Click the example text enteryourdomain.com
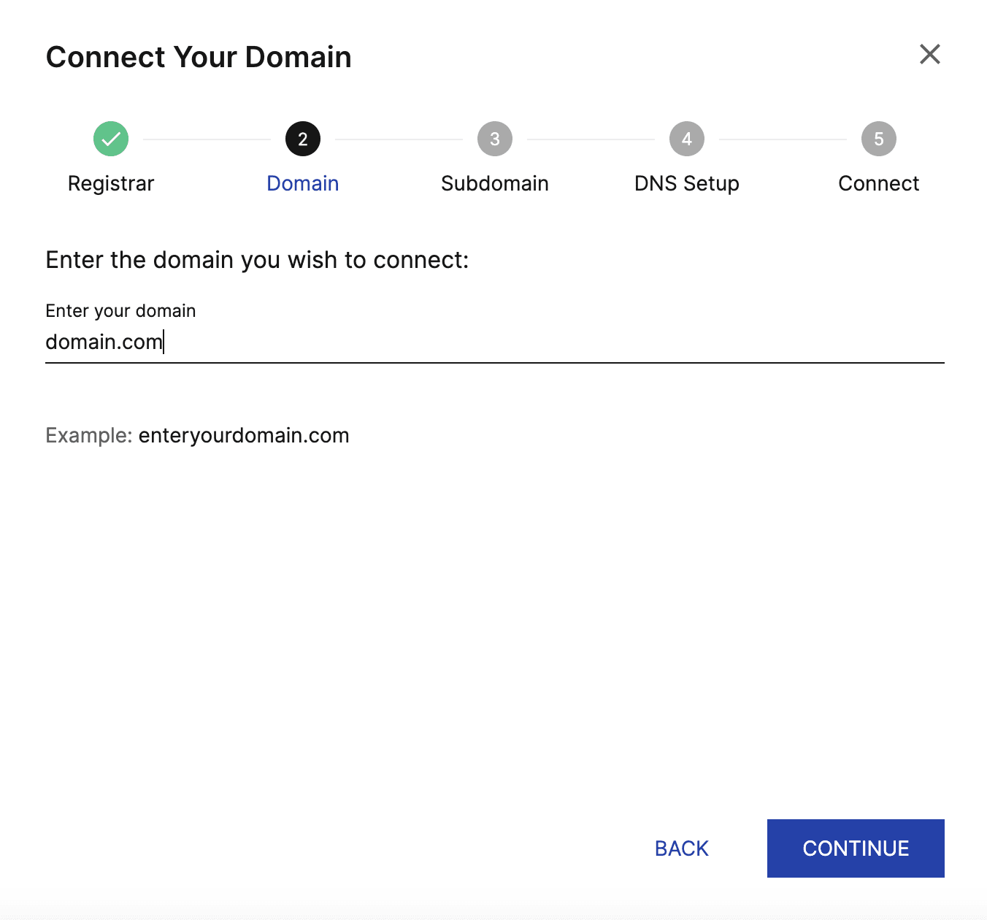The image size is (987, 920). click(x=244, y=436)
